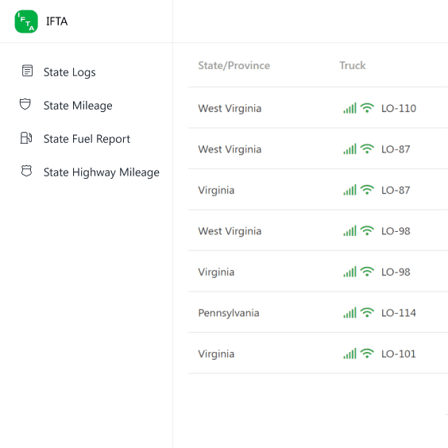The height and width of the screenshot is (448, 448).
Task: Click signal bars in West Virginia LO-98 row
Action: point(350,231)
